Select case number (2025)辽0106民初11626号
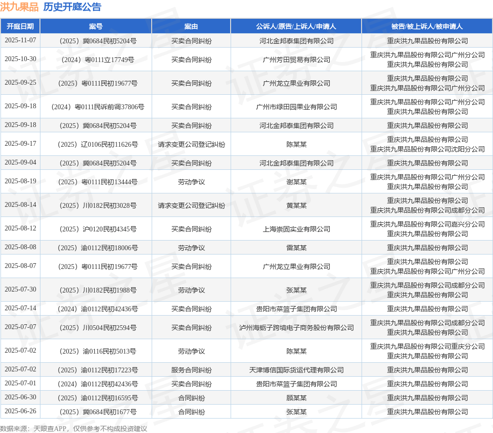The image size is (493, 433). 98,144
